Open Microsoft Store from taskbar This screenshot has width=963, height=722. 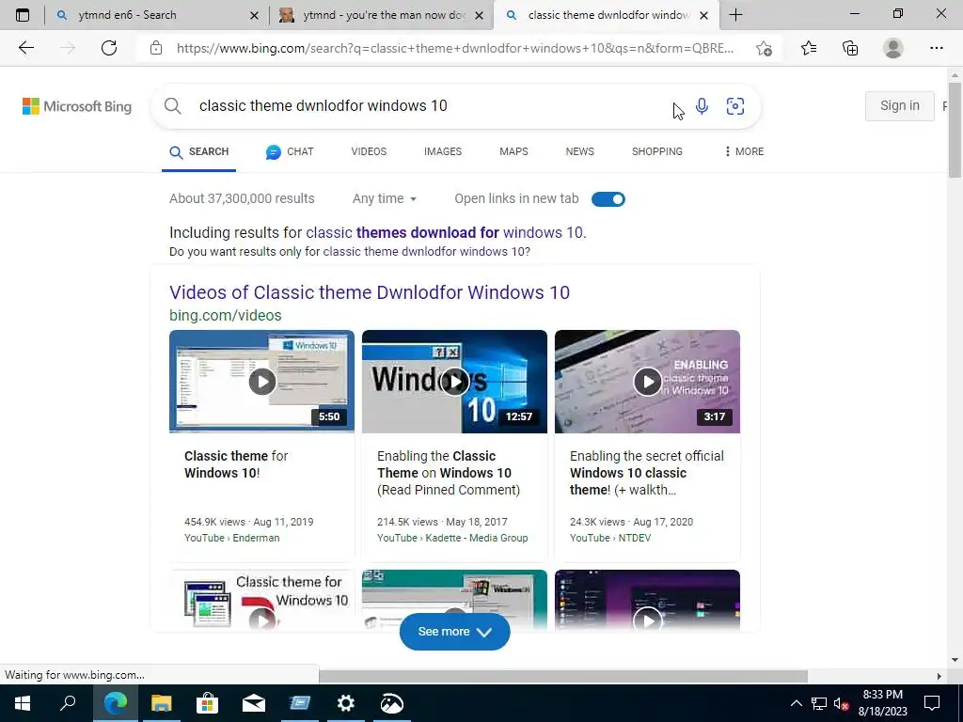pyautogui.click(x=208, y=703)
